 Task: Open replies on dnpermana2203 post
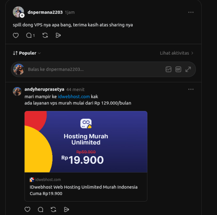click(x=30, y=36)
